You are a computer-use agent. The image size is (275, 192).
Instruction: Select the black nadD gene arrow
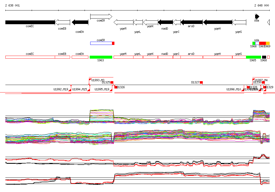click(165, 22)
